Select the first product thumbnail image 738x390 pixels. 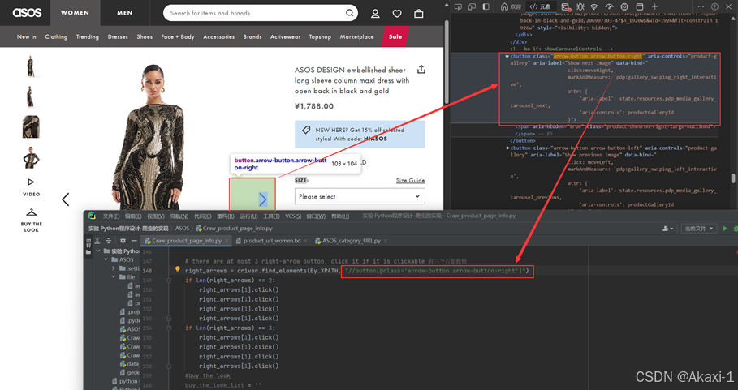[31, 66]
